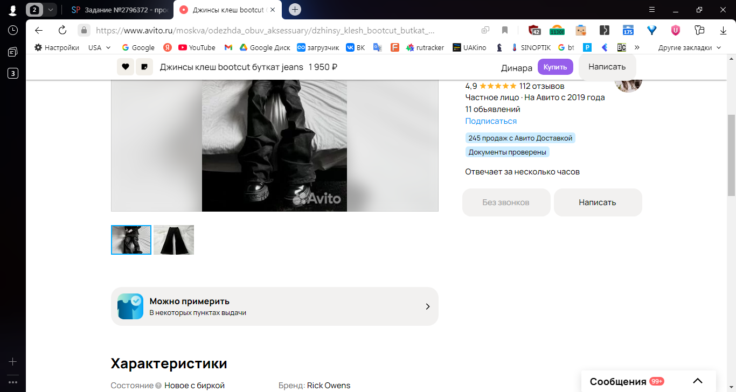Image resolution: width=736 pixels, height=392 pixels.
Task: Expand the USA bookmarks folder
Action: click(99, 47)
